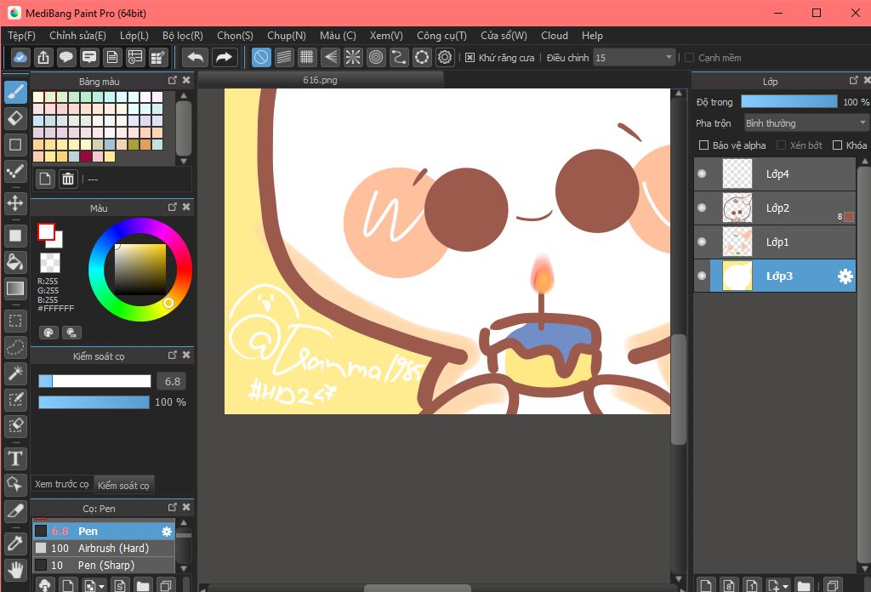Open Chỉnh sửa(E) menu

77,36
